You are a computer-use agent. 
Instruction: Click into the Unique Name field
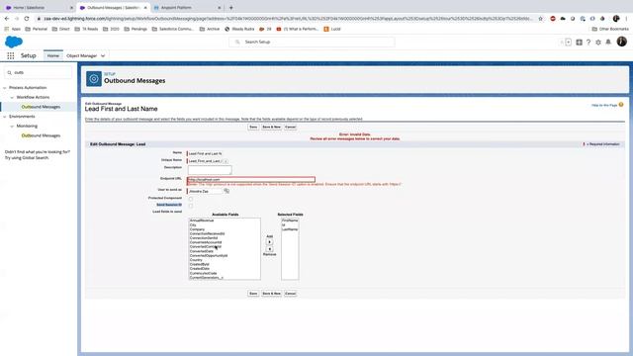pyautogui.click(x=205, y=161)
